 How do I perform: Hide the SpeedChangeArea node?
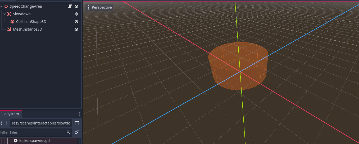pos(76,6)
